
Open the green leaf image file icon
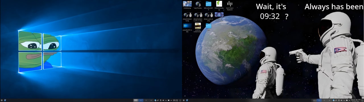pyautogui.click(x=219, y=4)
